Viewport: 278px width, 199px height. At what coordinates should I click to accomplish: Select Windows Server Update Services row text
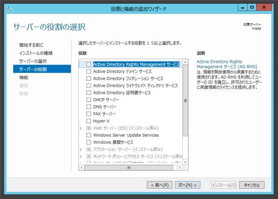(x=126, y=135)
